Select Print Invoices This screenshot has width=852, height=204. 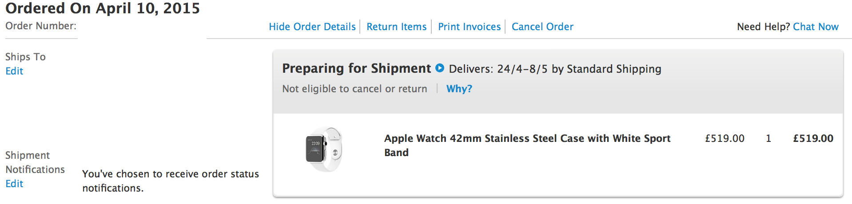[x=469, y=27]
